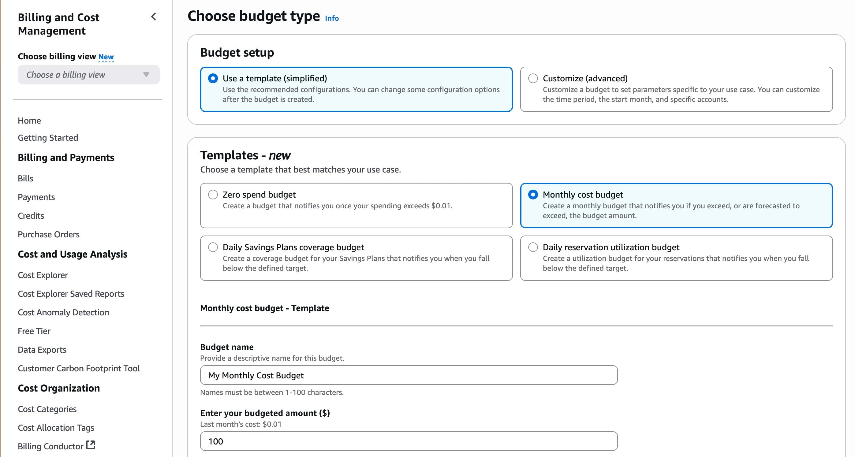Image resolution: width=855 pixels, height=457 pixels.
Task: Choose the Zero spend budget template
Action: coord(213,195)
